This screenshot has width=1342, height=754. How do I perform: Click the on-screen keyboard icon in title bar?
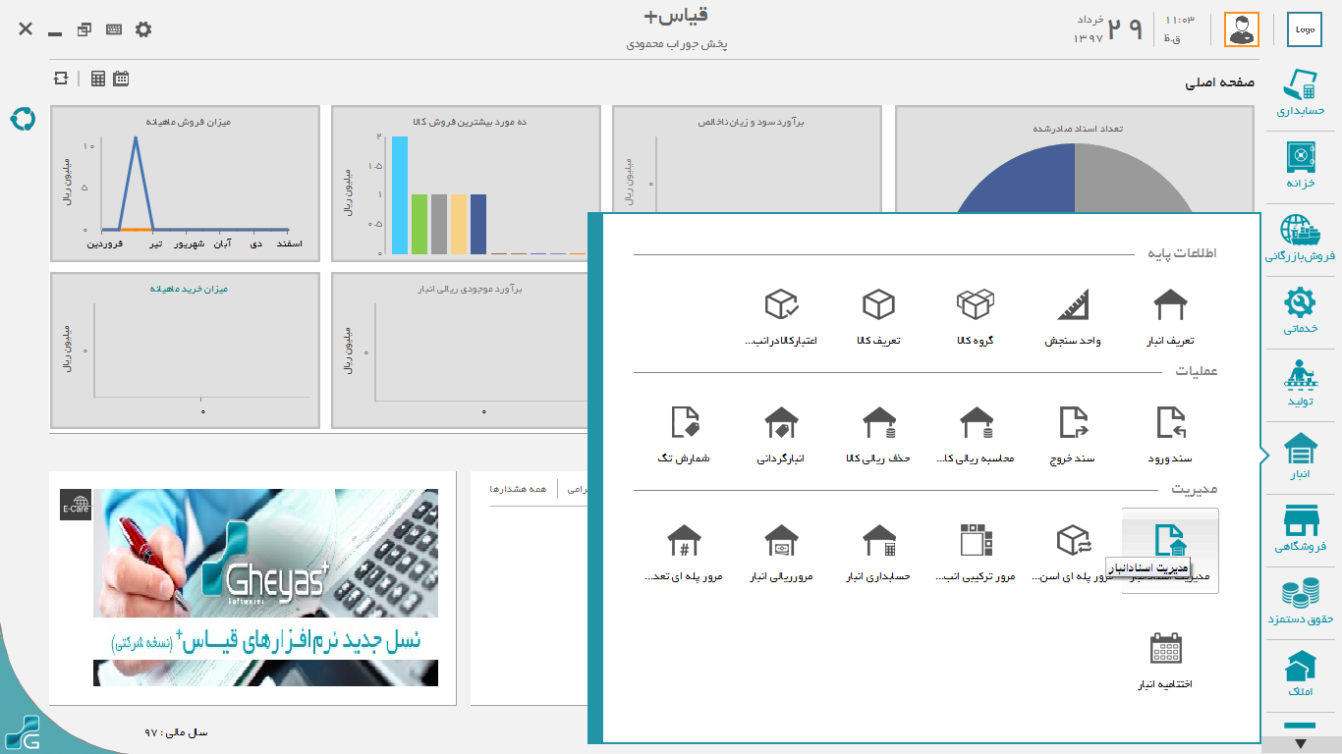114,29
